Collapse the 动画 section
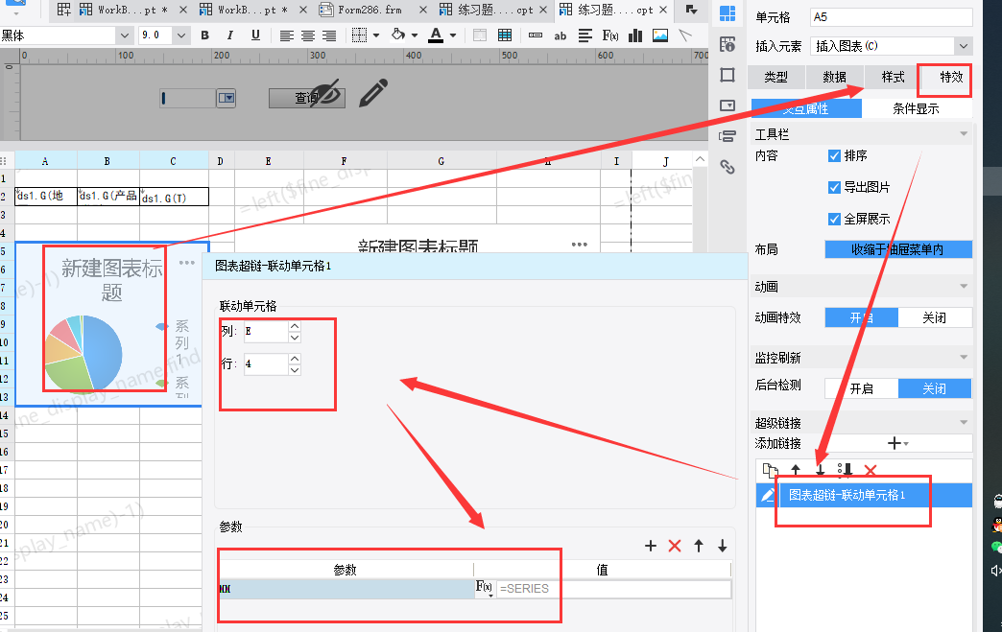Viewport: 1002px width, 632px height. point(964,286)
